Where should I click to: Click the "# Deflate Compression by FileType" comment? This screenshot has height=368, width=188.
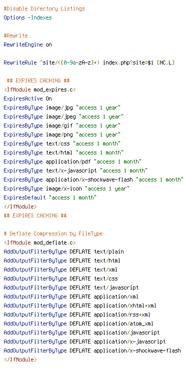coord(53,234)
